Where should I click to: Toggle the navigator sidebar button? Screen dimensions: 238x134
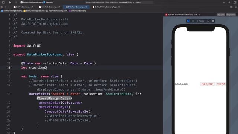(3, 3)
